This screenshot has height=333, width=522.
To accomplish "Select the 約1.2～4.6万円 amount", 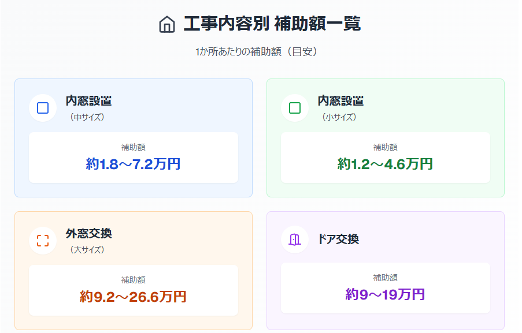I will [385, 164].
